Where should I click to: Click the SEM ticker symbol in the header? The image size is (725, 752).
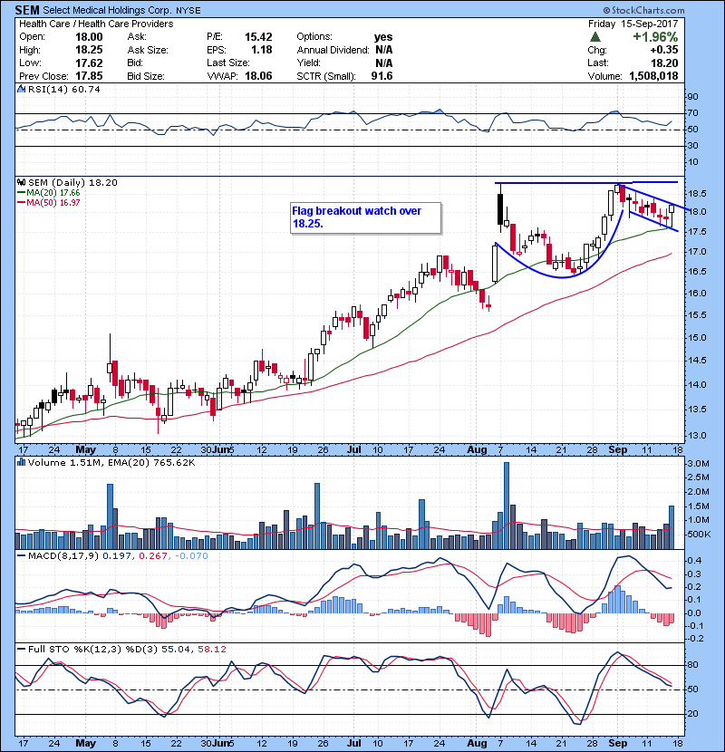click(27, 10)
